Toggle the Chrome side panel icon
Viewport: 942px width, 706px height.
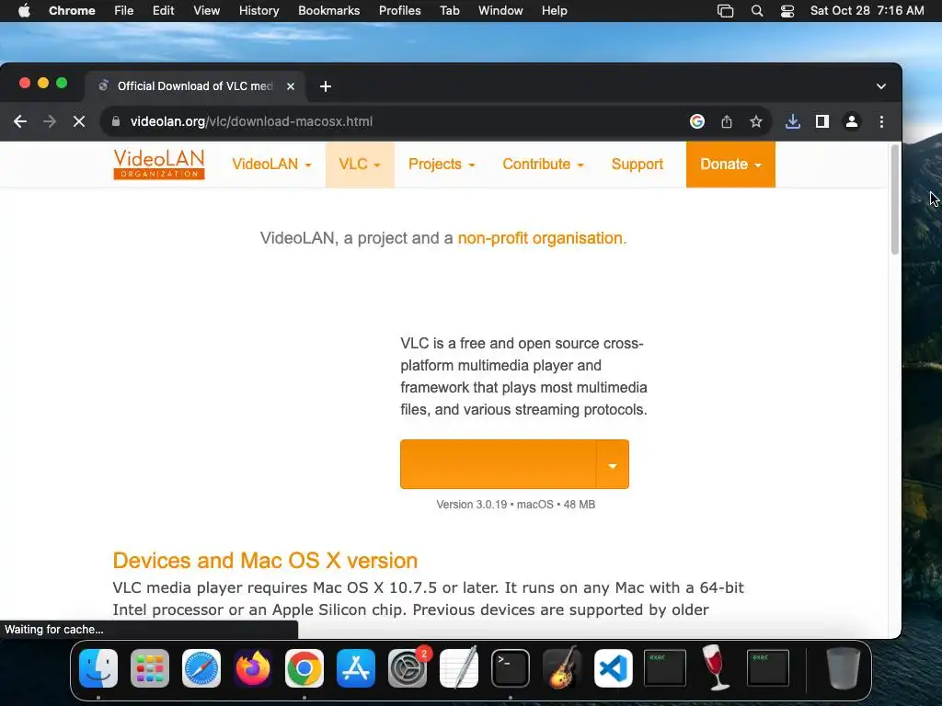[x=821, y=122]
